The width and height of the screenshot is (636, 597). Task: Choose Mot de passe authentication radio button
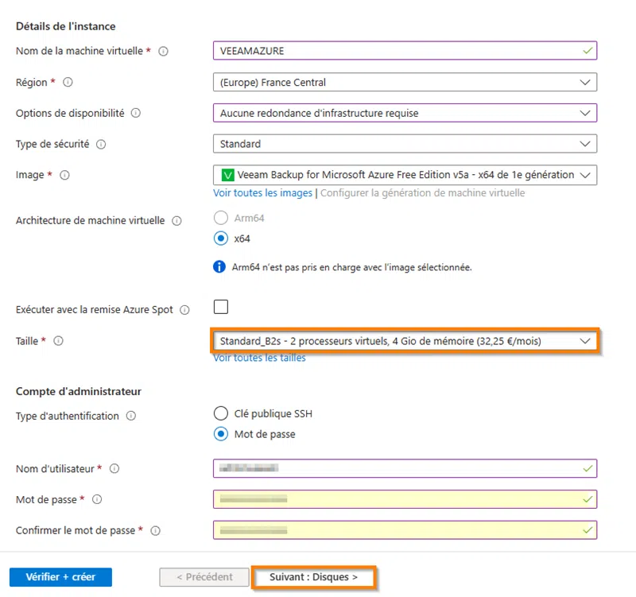(222, 434)
